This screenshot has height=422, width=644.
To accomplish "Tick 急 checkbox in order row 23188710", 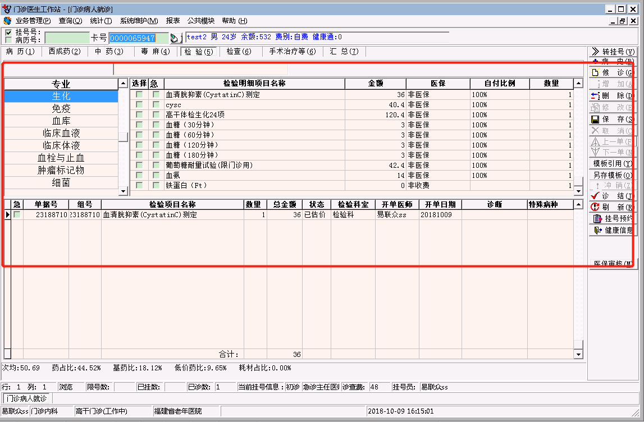I will pyautogui.click(x=17, y=215).
